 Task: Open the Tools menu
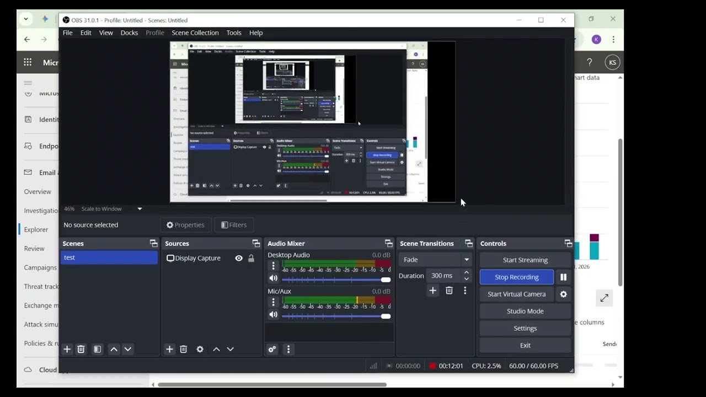(234, 33)
